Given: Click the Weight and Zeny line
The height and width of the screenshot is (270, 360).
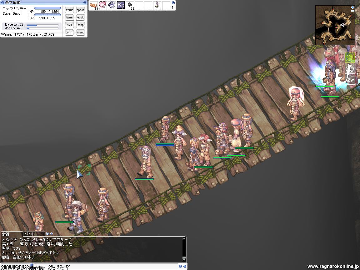Looking at the screenshot, I should pos(28,34).
